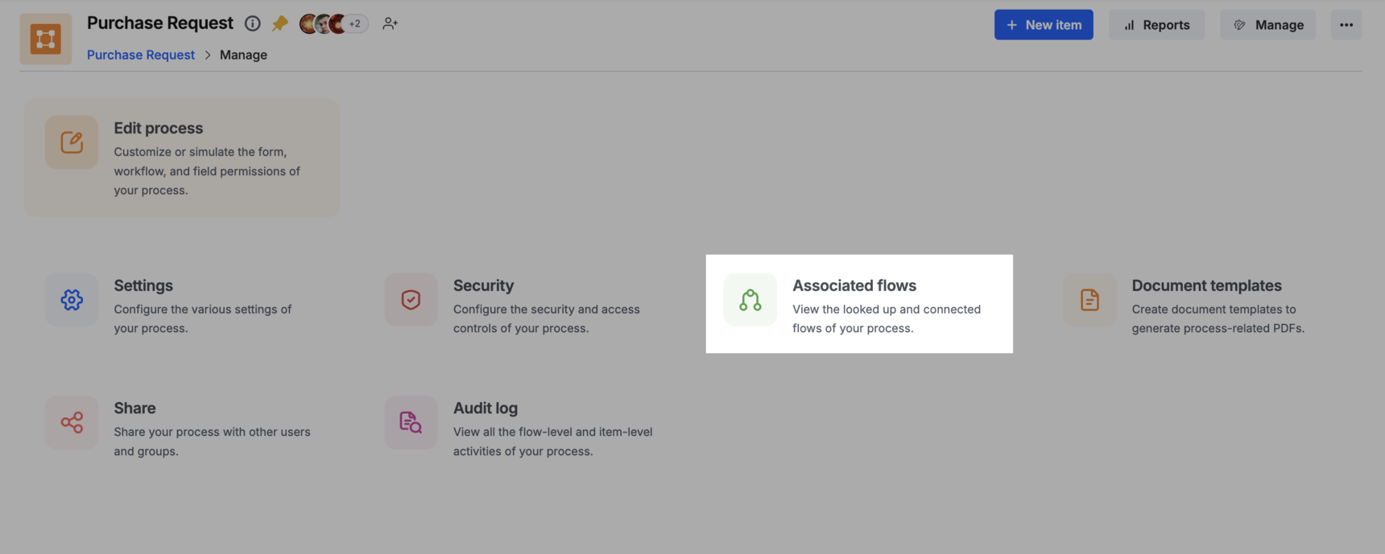Click 'View the looked up and connected' description
Screen dimensions: 1385x554
click(887, 310)
